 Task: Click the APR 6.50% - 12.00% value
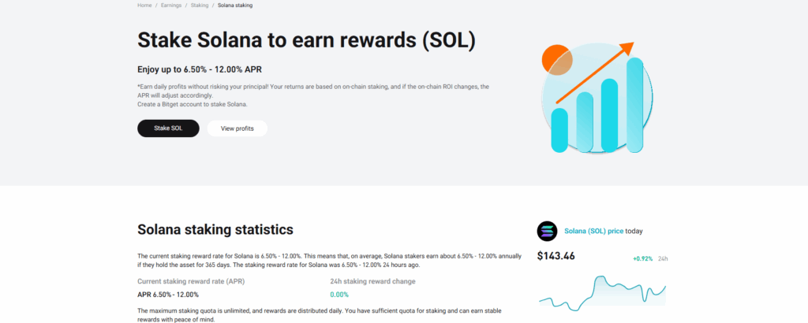tap(168, 294)
